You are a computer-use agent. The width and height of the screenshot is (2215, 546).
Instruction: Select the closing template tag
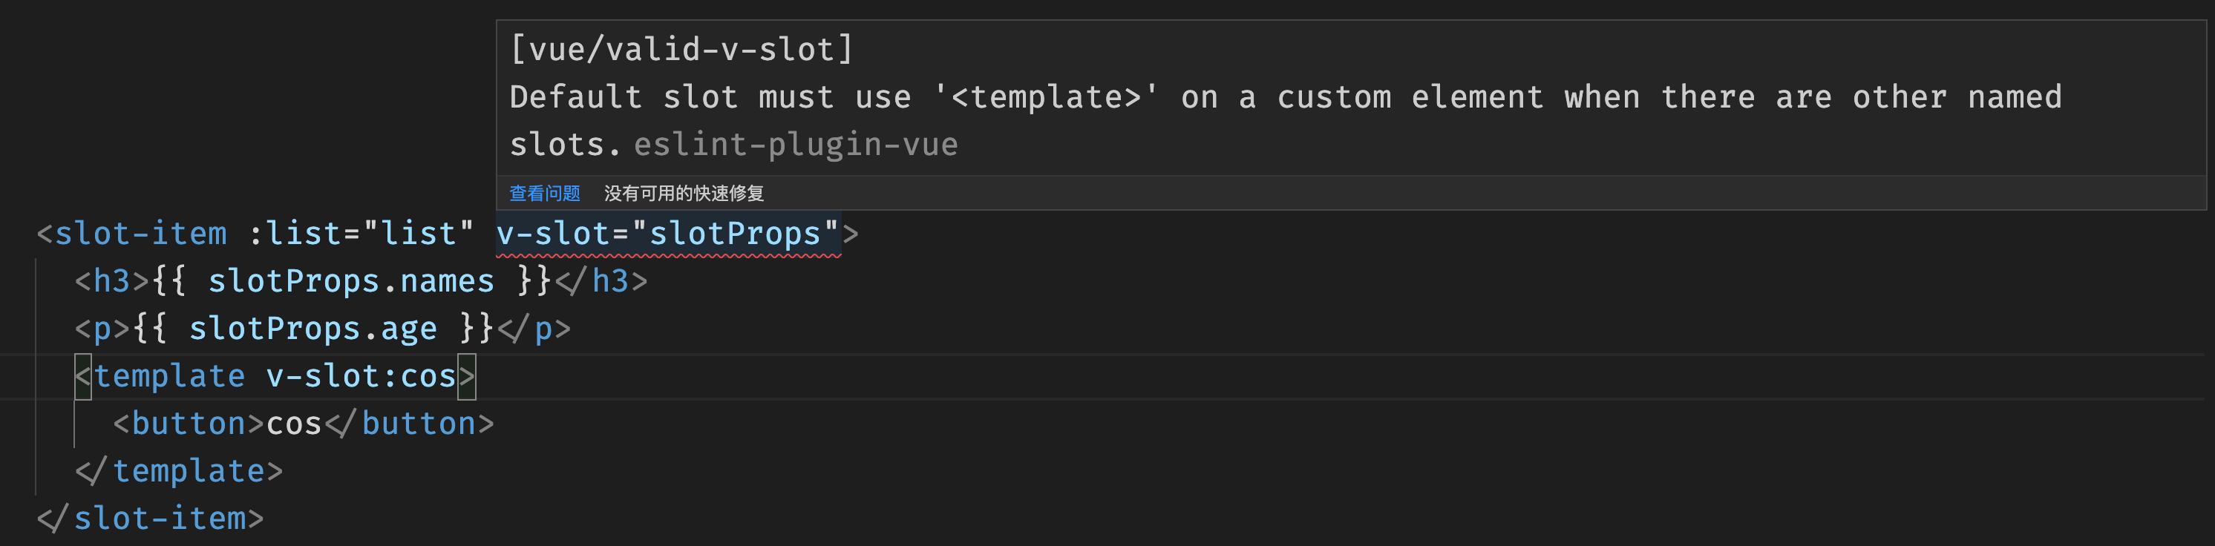[x=179, y=471]
